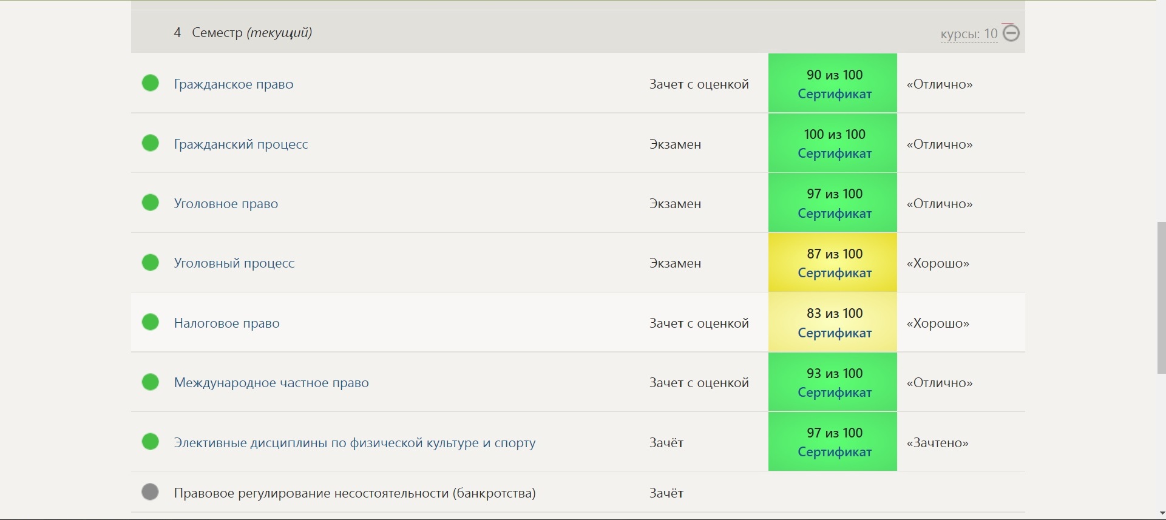The width and height of the screenshot is (1166, 520).
Task: Click Зачёт label for Правовое регулирование row
Action: click(666, 493)
